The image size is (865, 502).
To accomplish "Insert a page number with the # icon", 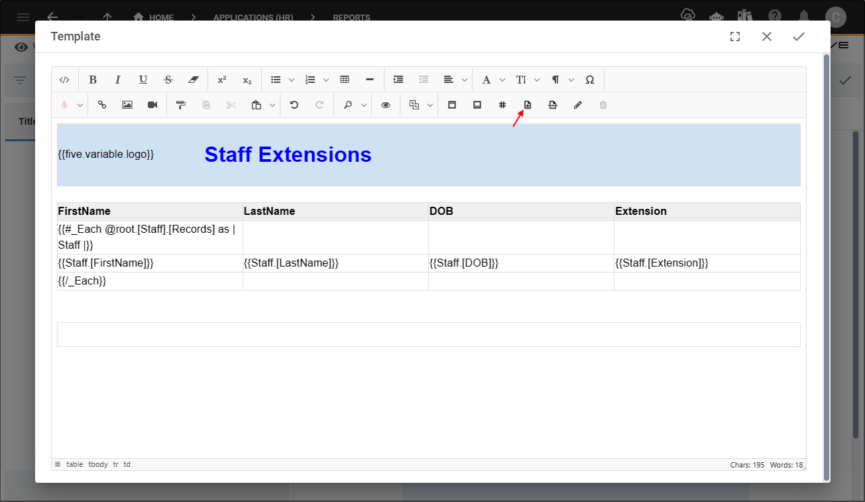I will [502, 104].
